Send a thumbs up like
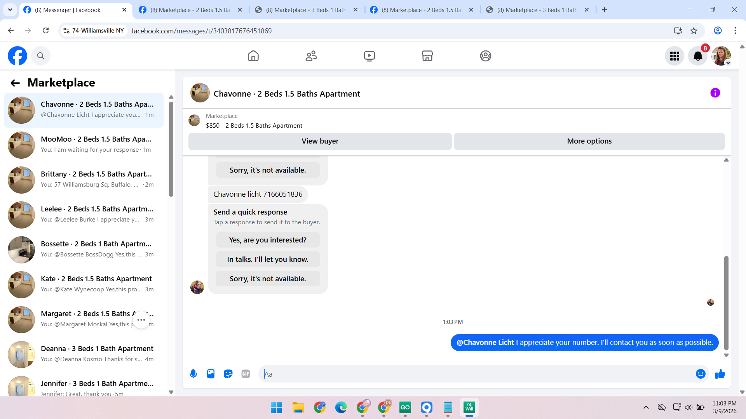The width and height of the screenshot is (746, 419). coord(720,374)
